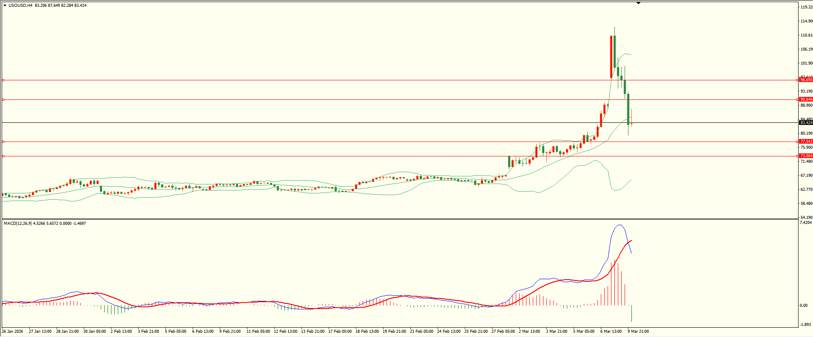Select the 96.693 red price label
813x337 pixels.
[x=806, y=80]
